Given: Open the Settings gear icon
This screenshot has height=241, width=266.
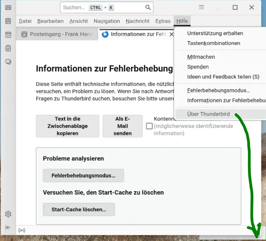Looking at the screenshot, I should coord(8,214).
